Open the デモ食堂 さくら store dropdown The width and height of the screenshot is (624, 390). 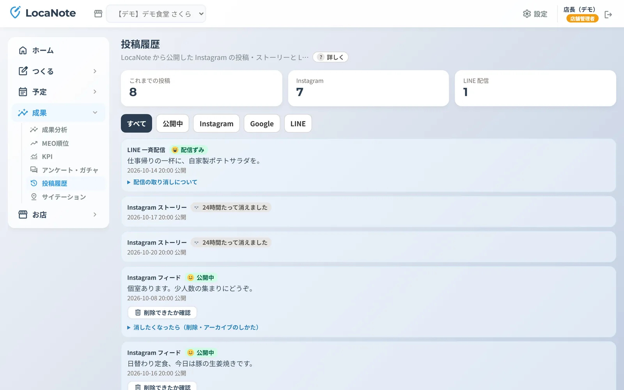click(156, 14)
